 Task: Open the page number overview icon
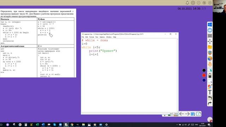pyautogui.click(x=198, y=114)
